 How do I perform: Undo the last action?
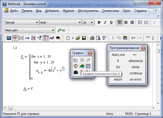(x=133, y=38)
